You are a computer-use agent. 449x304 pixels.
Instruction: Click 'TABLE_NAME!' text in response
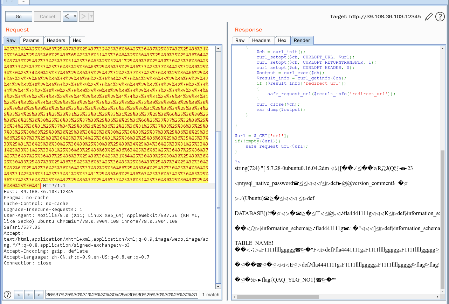254,243
